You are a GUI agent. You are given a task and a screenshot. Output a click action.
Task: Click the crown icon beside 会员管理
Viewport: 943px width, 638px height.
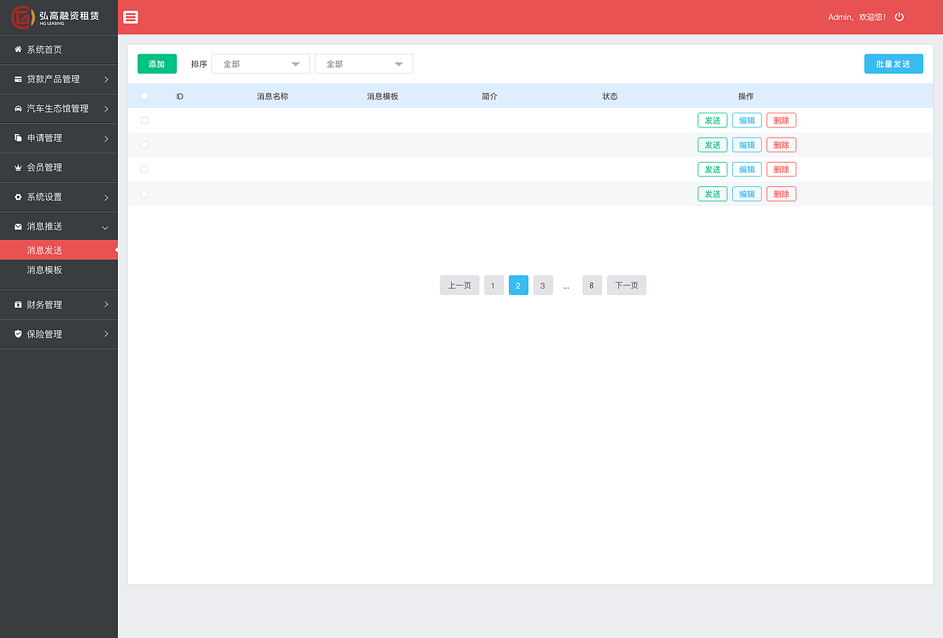point(18,167)
